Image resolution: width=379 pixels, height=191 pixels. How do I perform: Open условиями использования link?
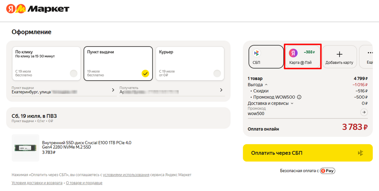coord(126,175)
